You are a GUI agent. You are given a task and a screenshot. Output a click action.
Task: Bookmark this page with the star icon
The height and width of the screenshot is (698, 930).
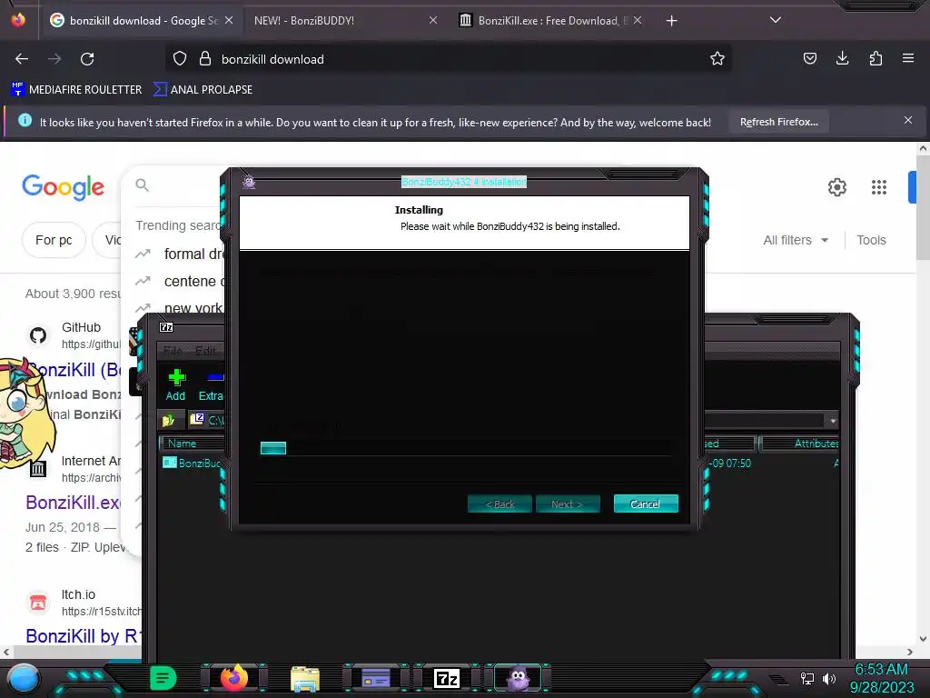pos(717,58)
